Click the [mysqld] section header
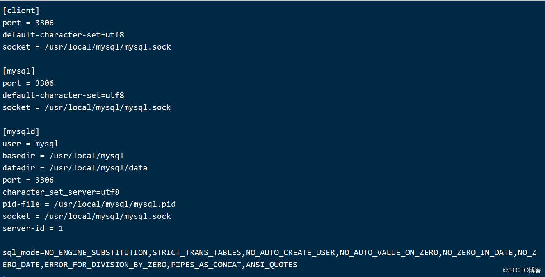 pos(21,132)
